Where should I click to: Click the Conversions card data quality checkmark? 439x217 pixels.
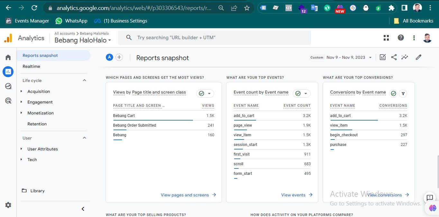pos(393,94)
